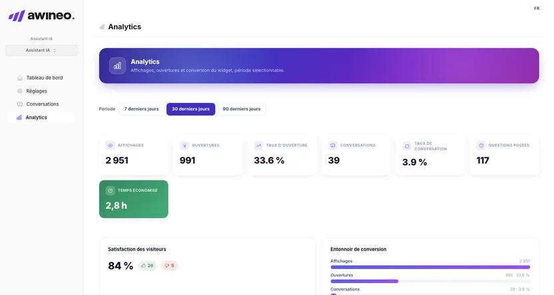Open Conversations in sidebar

tap(43, 104)
